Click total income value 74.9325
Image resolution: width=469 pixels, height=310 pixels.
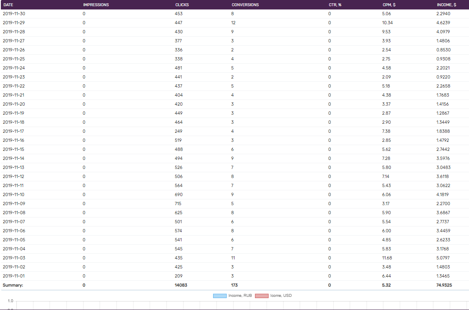click(x=444, y=285)
